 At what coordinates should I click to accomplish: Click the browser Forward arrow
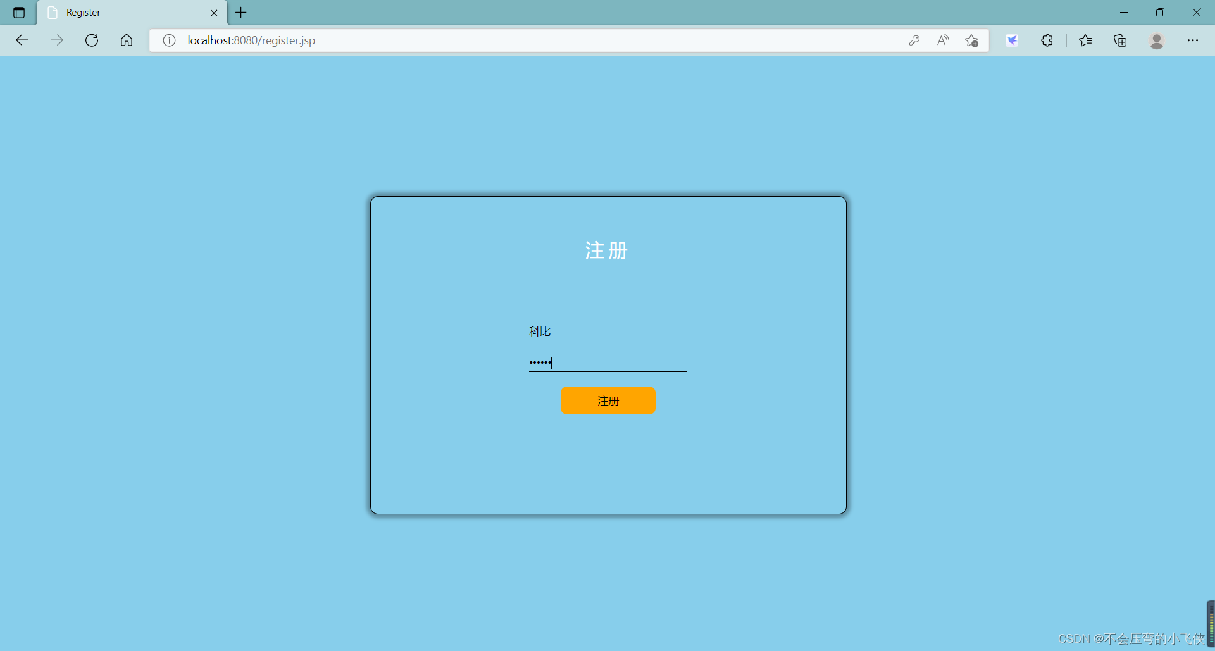57,40
